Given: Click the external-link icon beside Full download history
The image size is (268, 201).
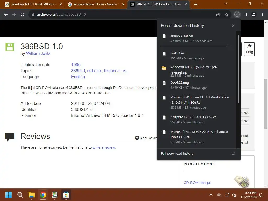Looking at the screenshot, I should pos(233,153).
